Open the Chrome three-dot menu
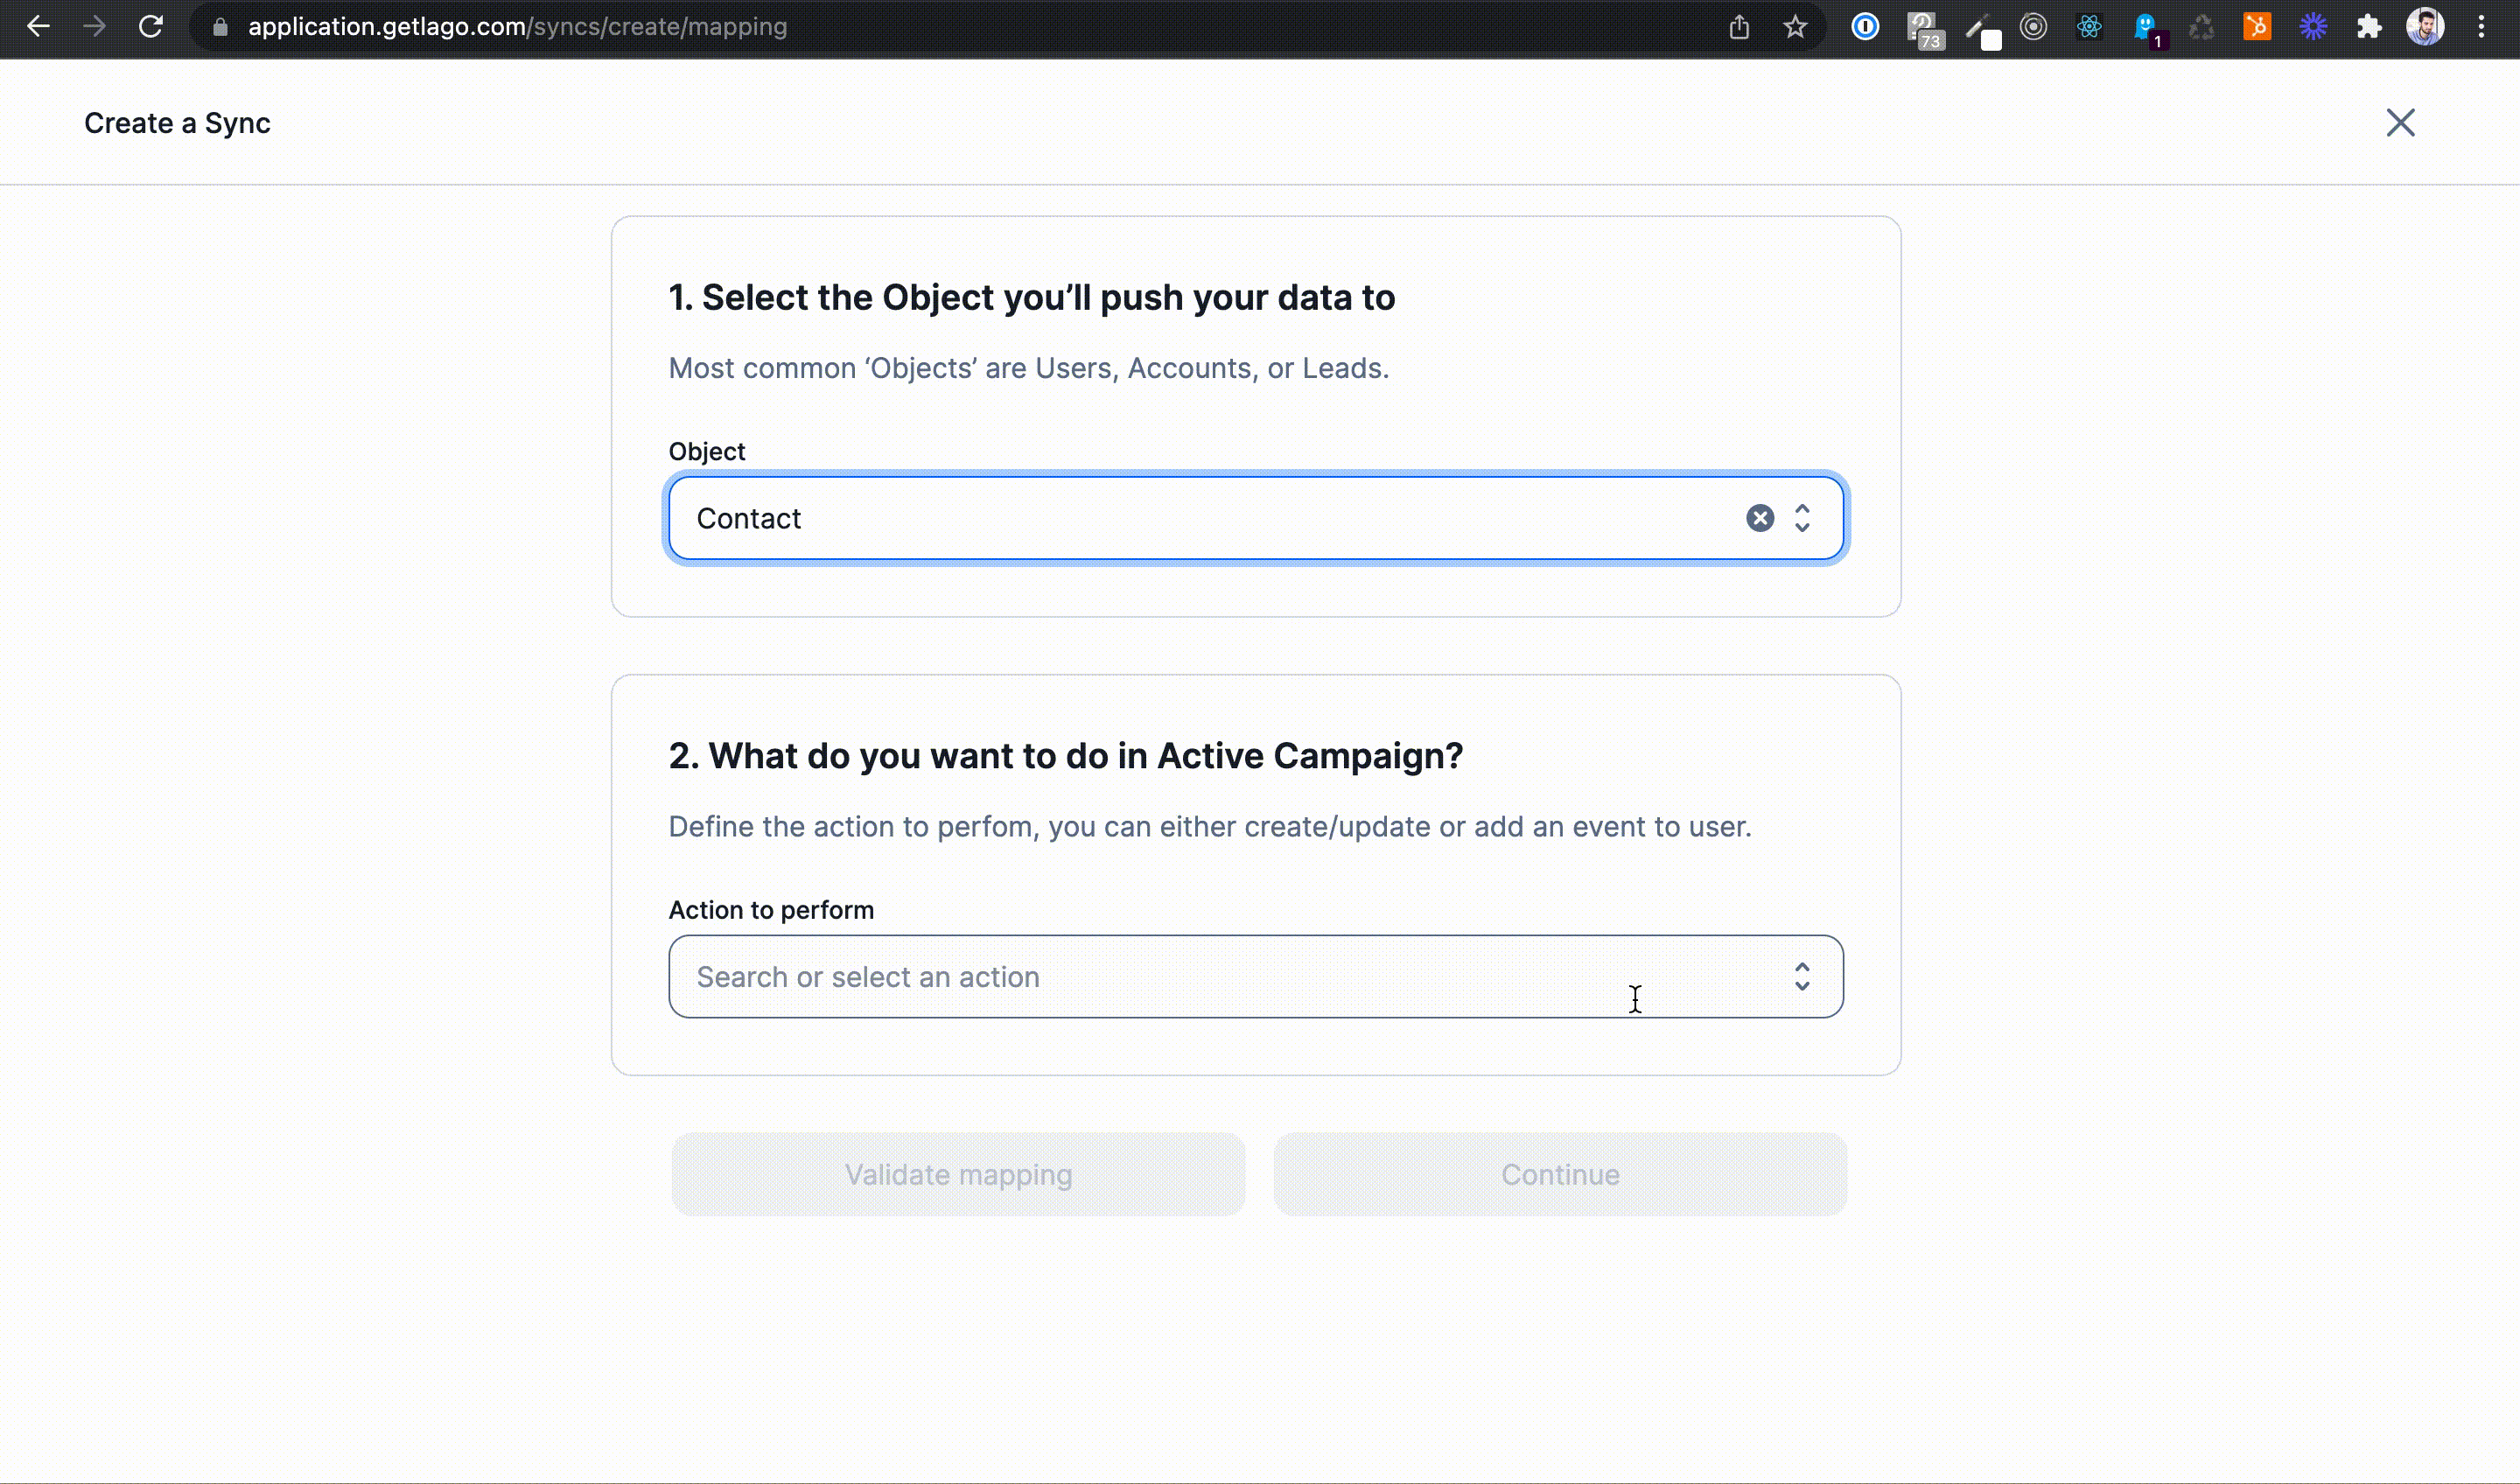Image resolution: width=2520 pixels, height=1484 pixels. coord(2481,27)
